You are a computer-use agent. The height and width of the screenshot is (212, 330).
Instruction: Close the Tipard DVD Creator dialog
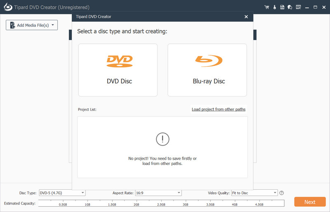[x=246, y=16]
